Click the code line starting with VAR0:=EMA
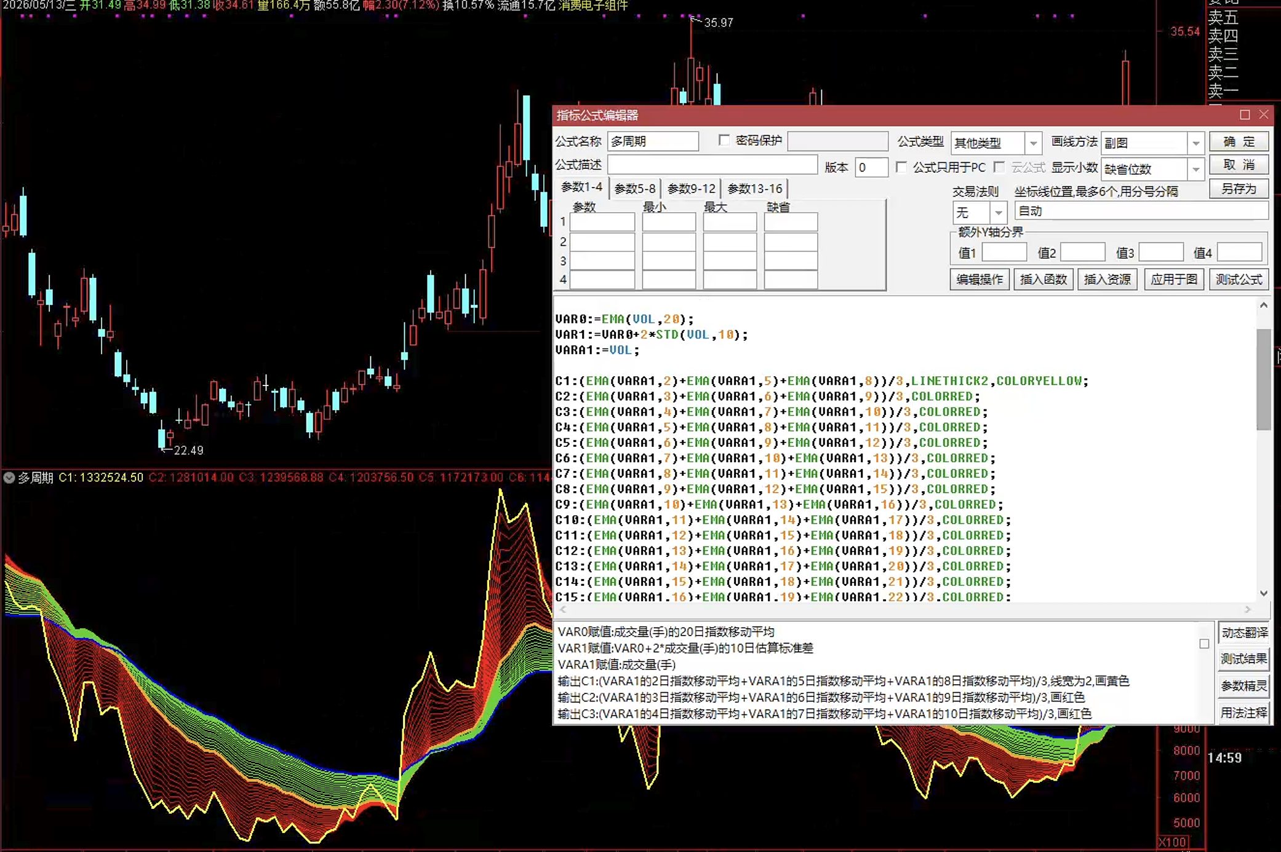The image size is (1281, 852). click(x=625, y=319)
